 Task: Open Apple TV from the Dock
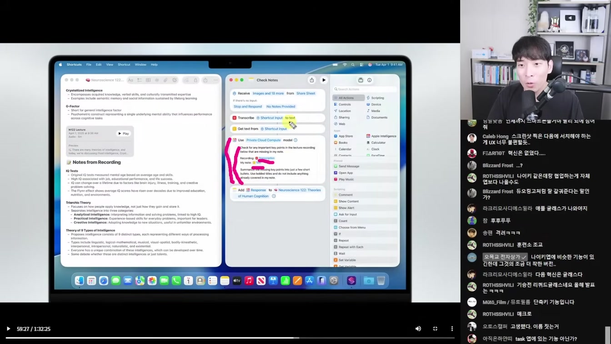coord(237,281)
